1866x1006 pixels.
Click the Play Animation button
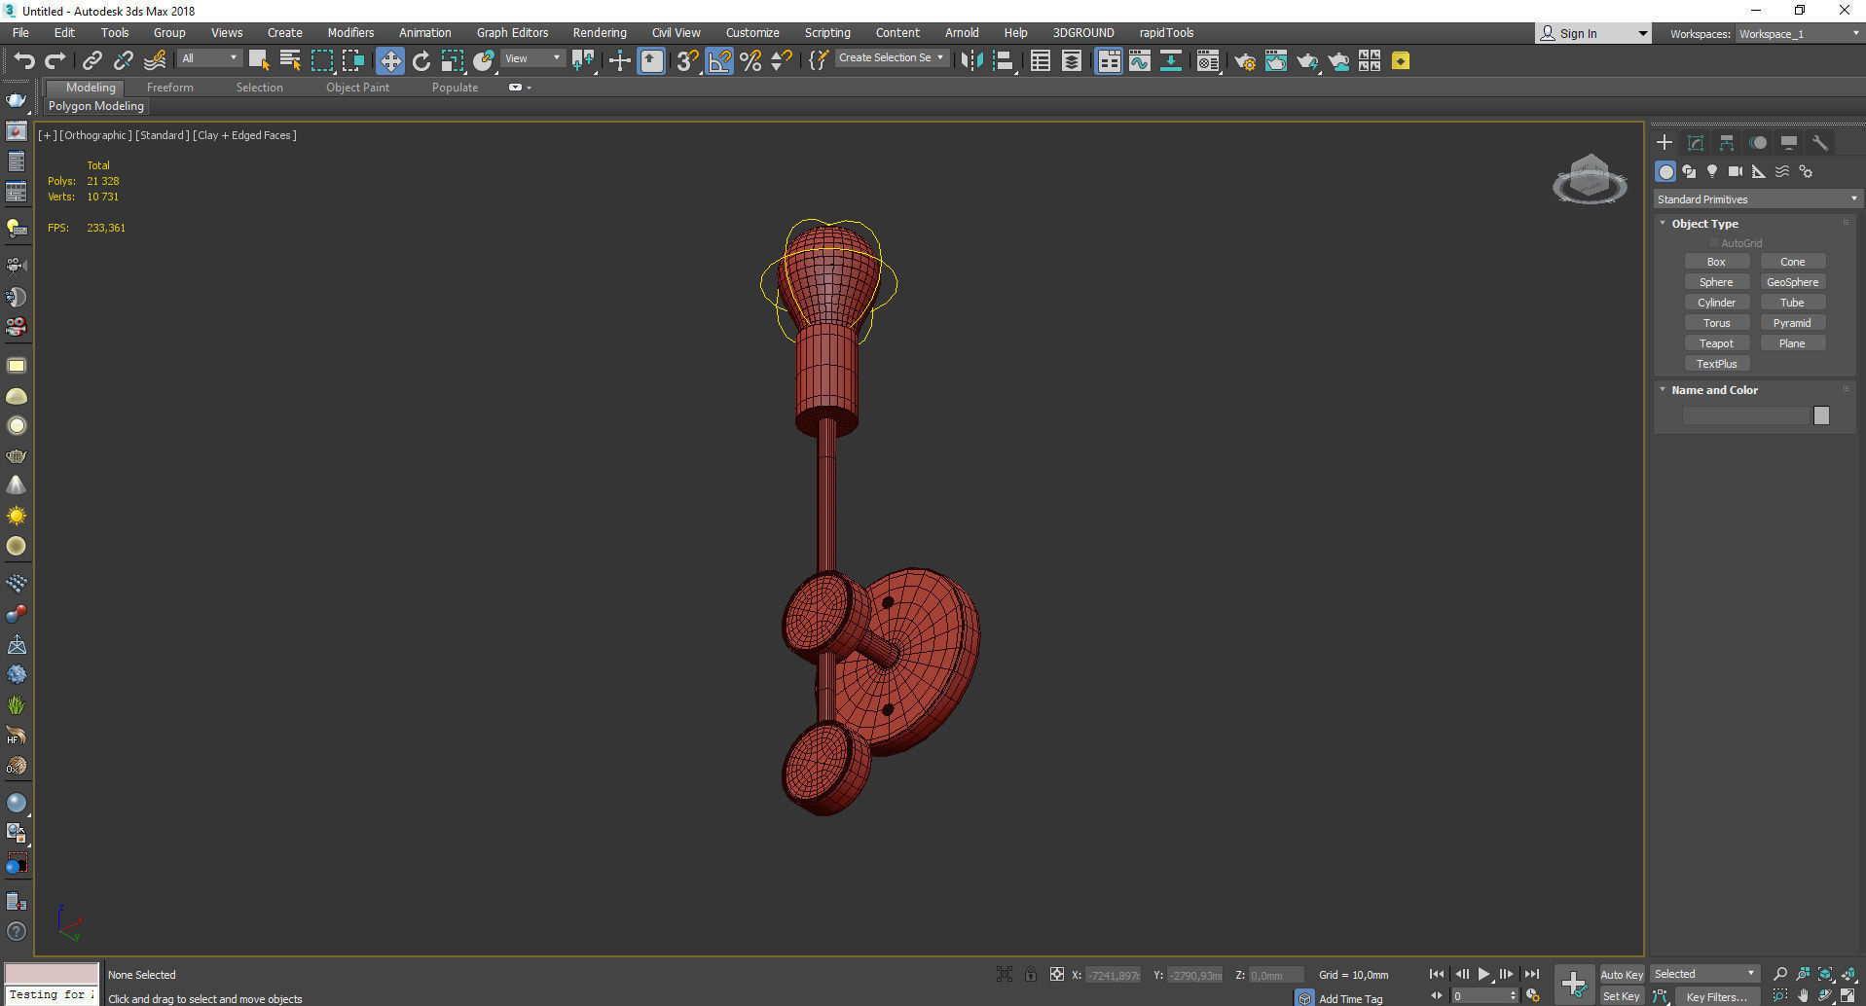click(1483, 974)
